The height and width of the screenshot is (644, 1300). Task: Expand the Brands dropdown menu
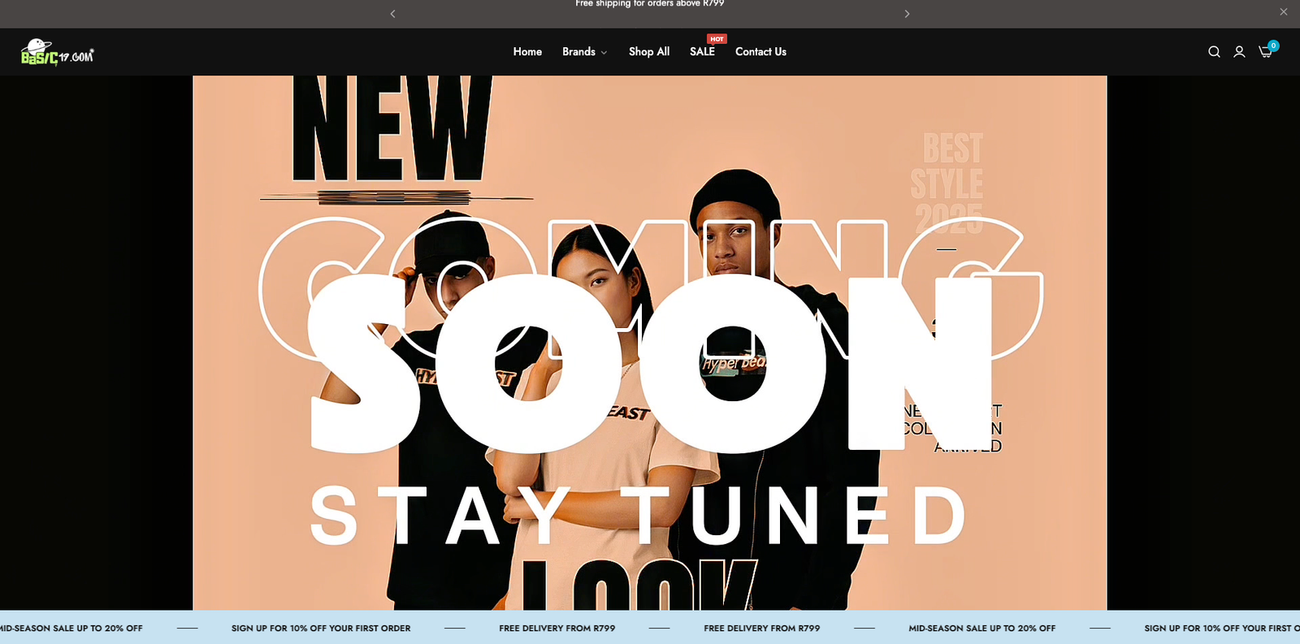click(584, 52)
